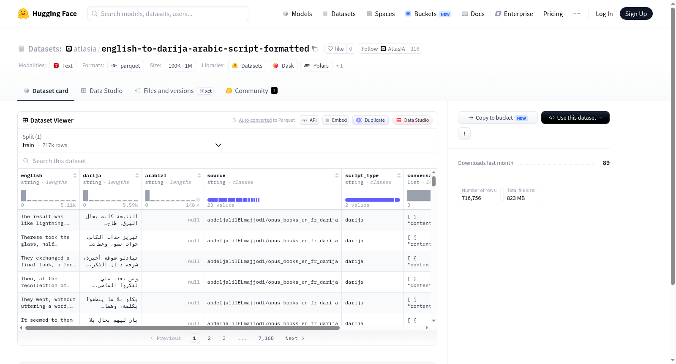Focus the main search models field
Image resolution: width=676 pixels, height=364 pixels.
coord(168,14)
